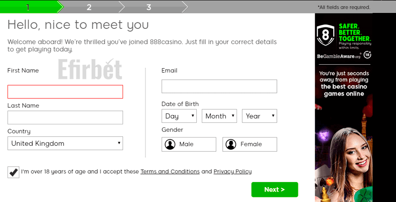Screen dimensions: 396x202
Task: Click the BeGambleAware.org logo
Action: (x=339, y=57)
